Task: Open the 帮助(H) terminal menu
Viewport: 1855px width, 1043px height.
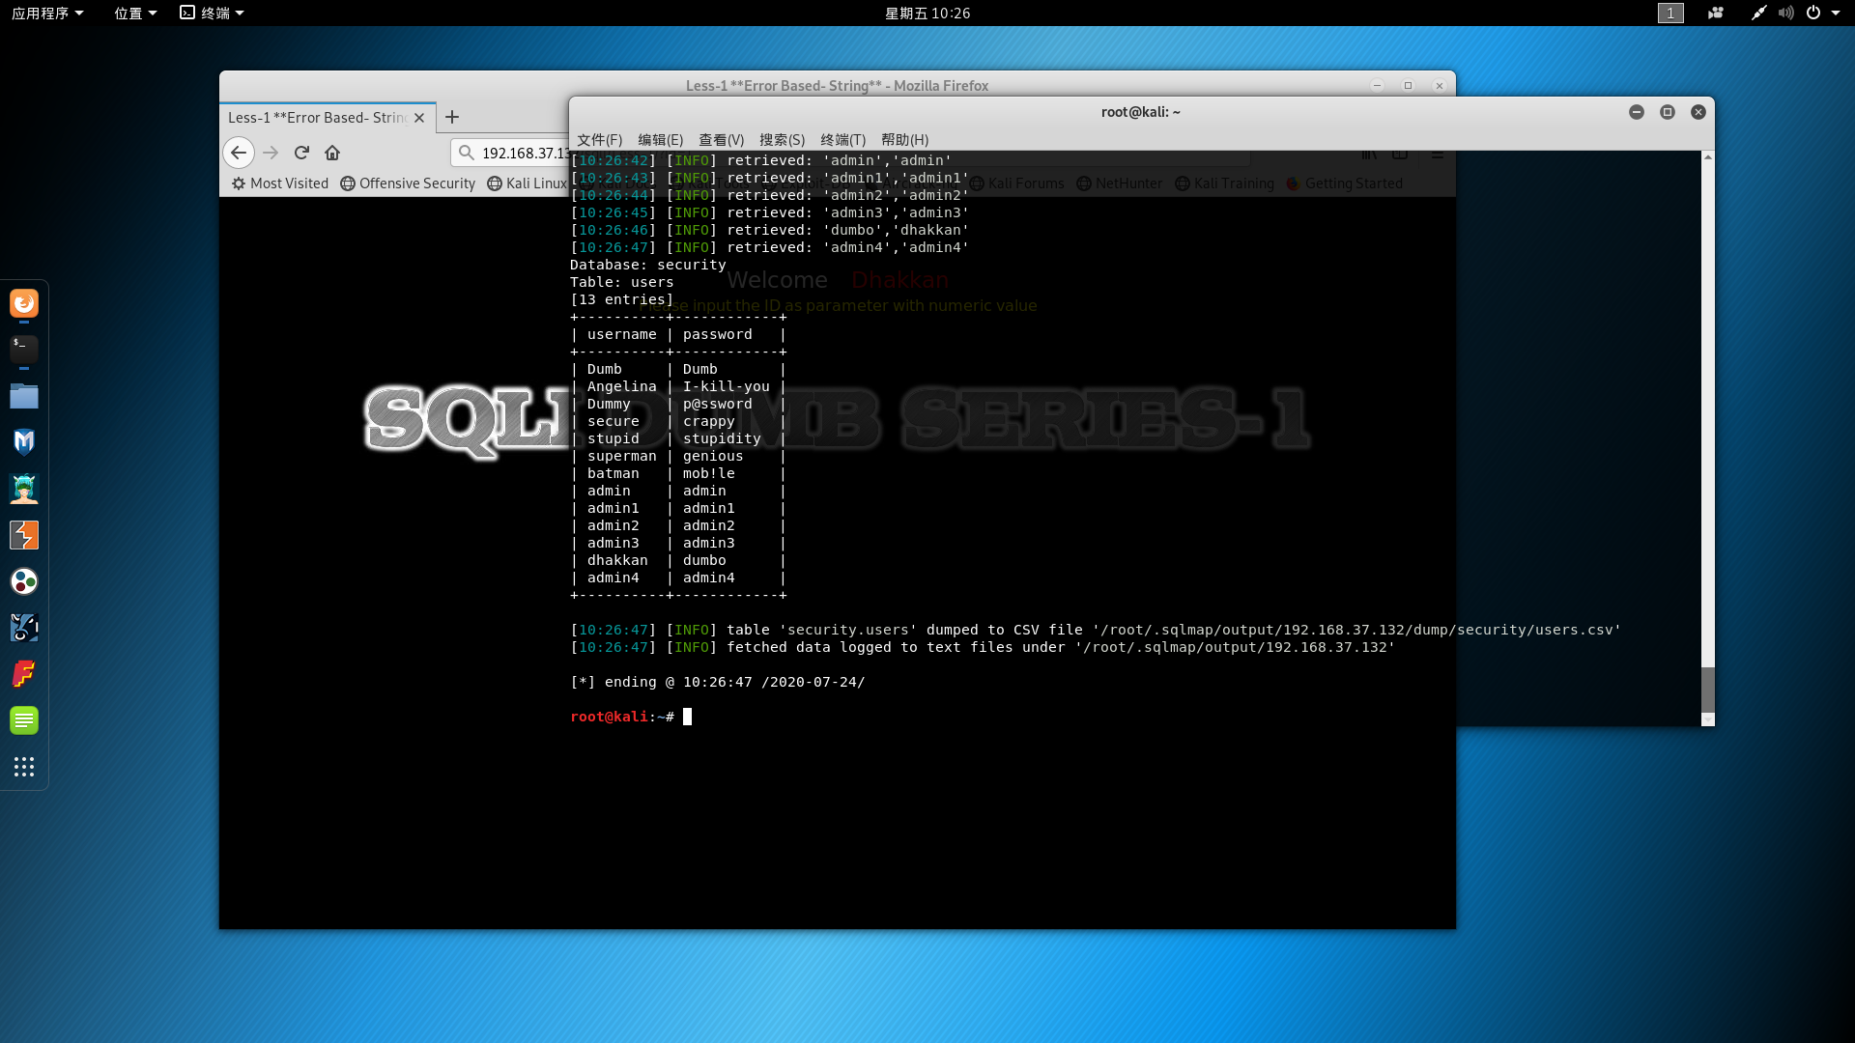Action: pyautogui.click(x=904, y=140)
